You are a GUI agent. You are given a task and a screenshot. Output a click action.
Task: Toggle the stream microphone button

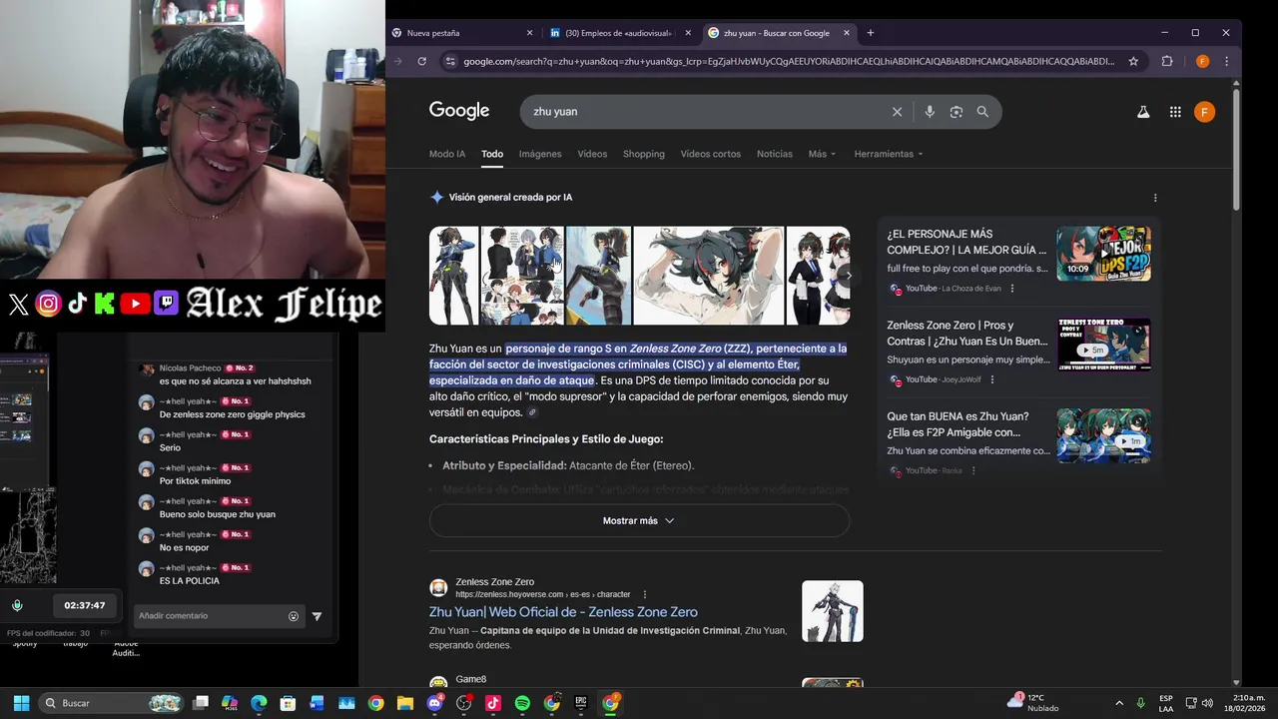[17, 605]
